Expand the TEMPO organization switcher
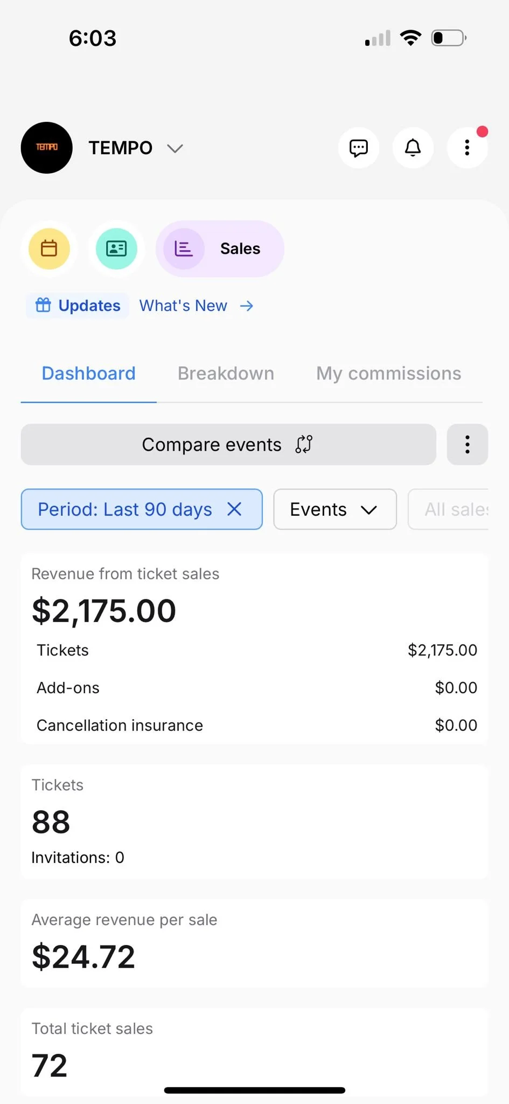The width and height of the screenshot is (509, 1104). [x=175, y=148]
